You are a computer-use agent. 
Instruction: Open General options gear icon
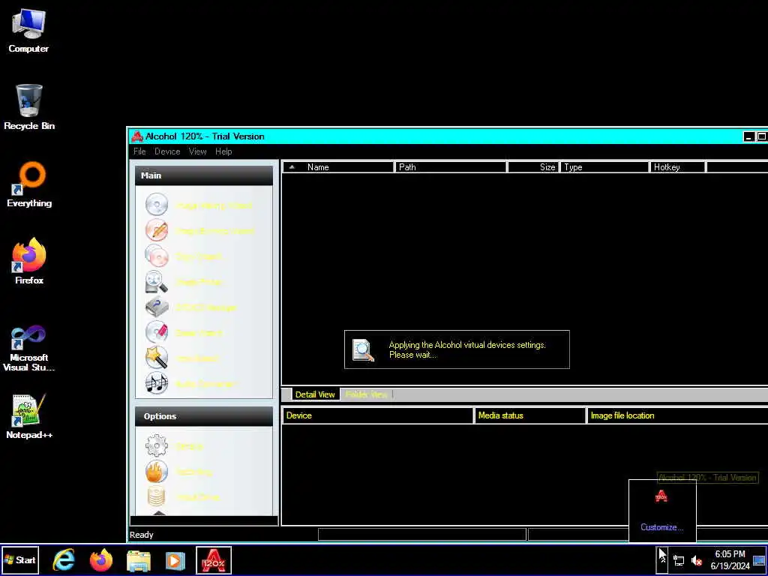[x=157, y=445]
